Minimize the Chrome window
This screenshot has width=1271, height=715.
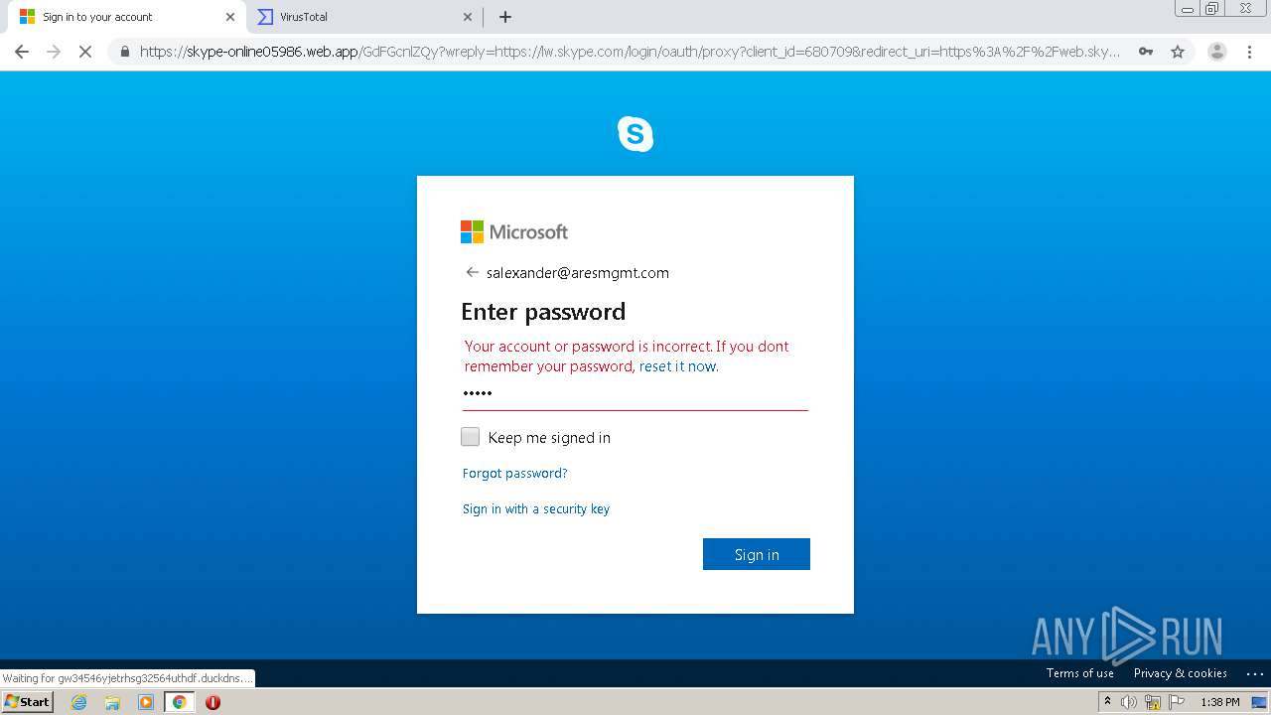pyautogui.click(x=1188, y=9)
